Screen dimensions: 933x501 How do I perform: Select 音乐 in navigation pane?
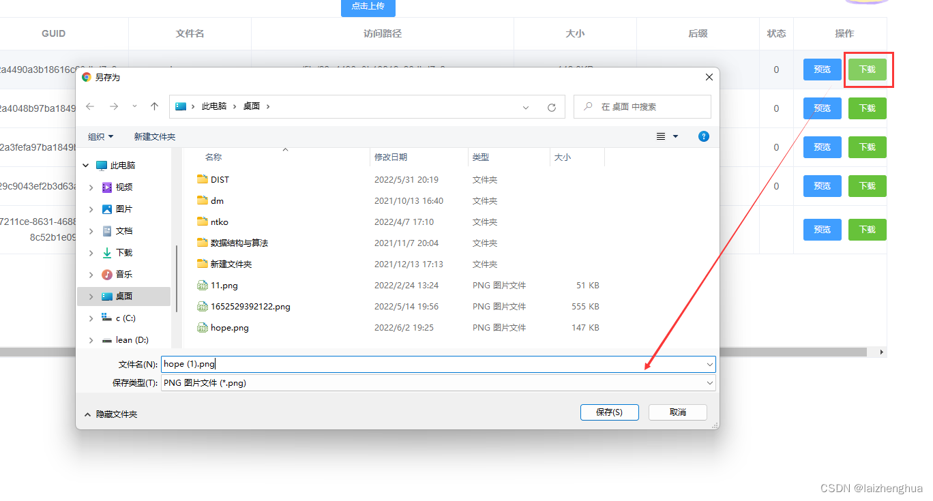pos(124,275)
